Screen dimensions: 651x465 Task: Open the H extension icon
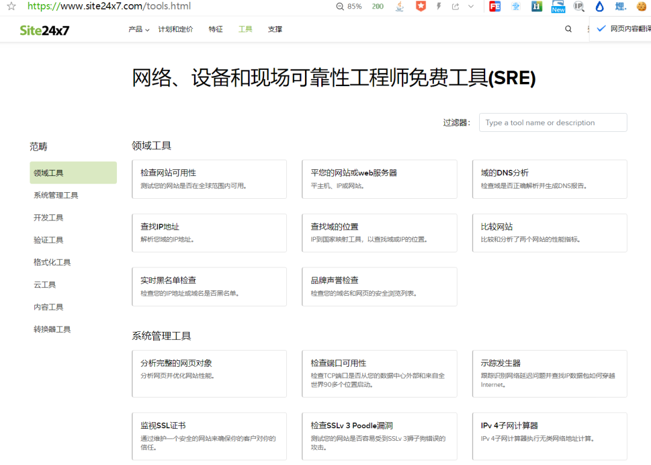point(537,6)
